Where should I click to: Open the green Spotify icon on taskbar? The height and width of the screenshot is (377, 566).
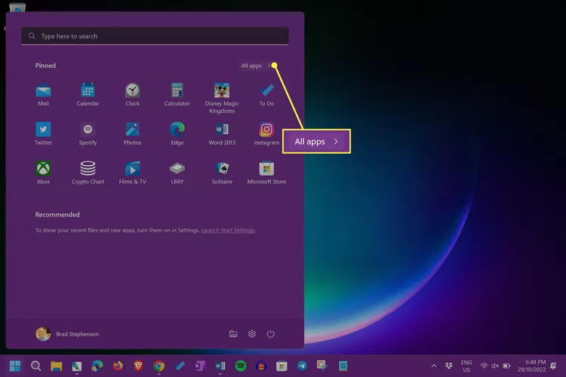241,366
